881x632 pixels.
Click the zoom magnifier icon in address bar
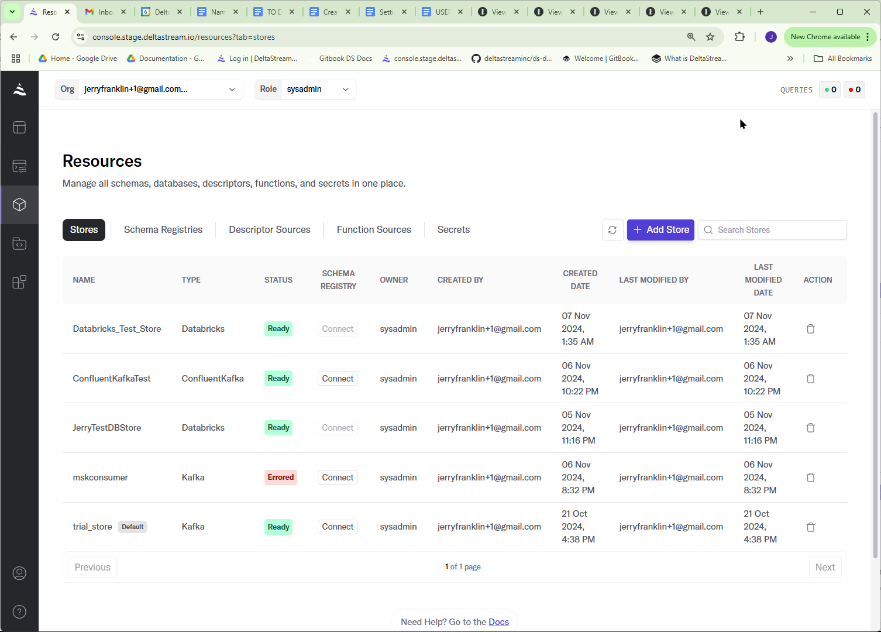(x=691, y=37)
